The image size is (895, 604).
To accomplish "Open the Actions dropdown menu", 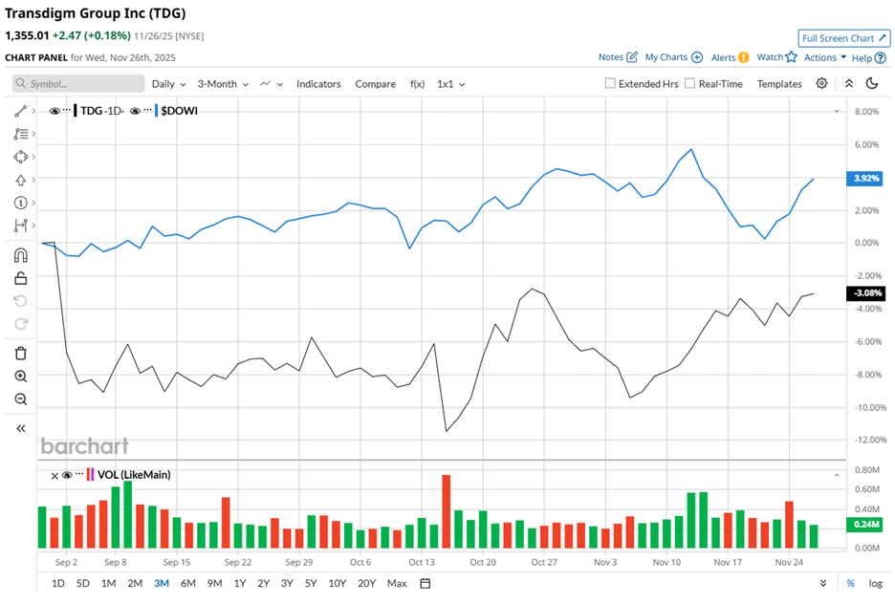I will click(825, 57).
